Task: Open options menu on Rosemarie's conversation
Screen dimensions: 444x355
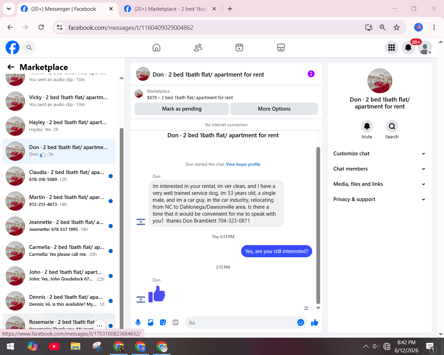Action: point(100,326)
